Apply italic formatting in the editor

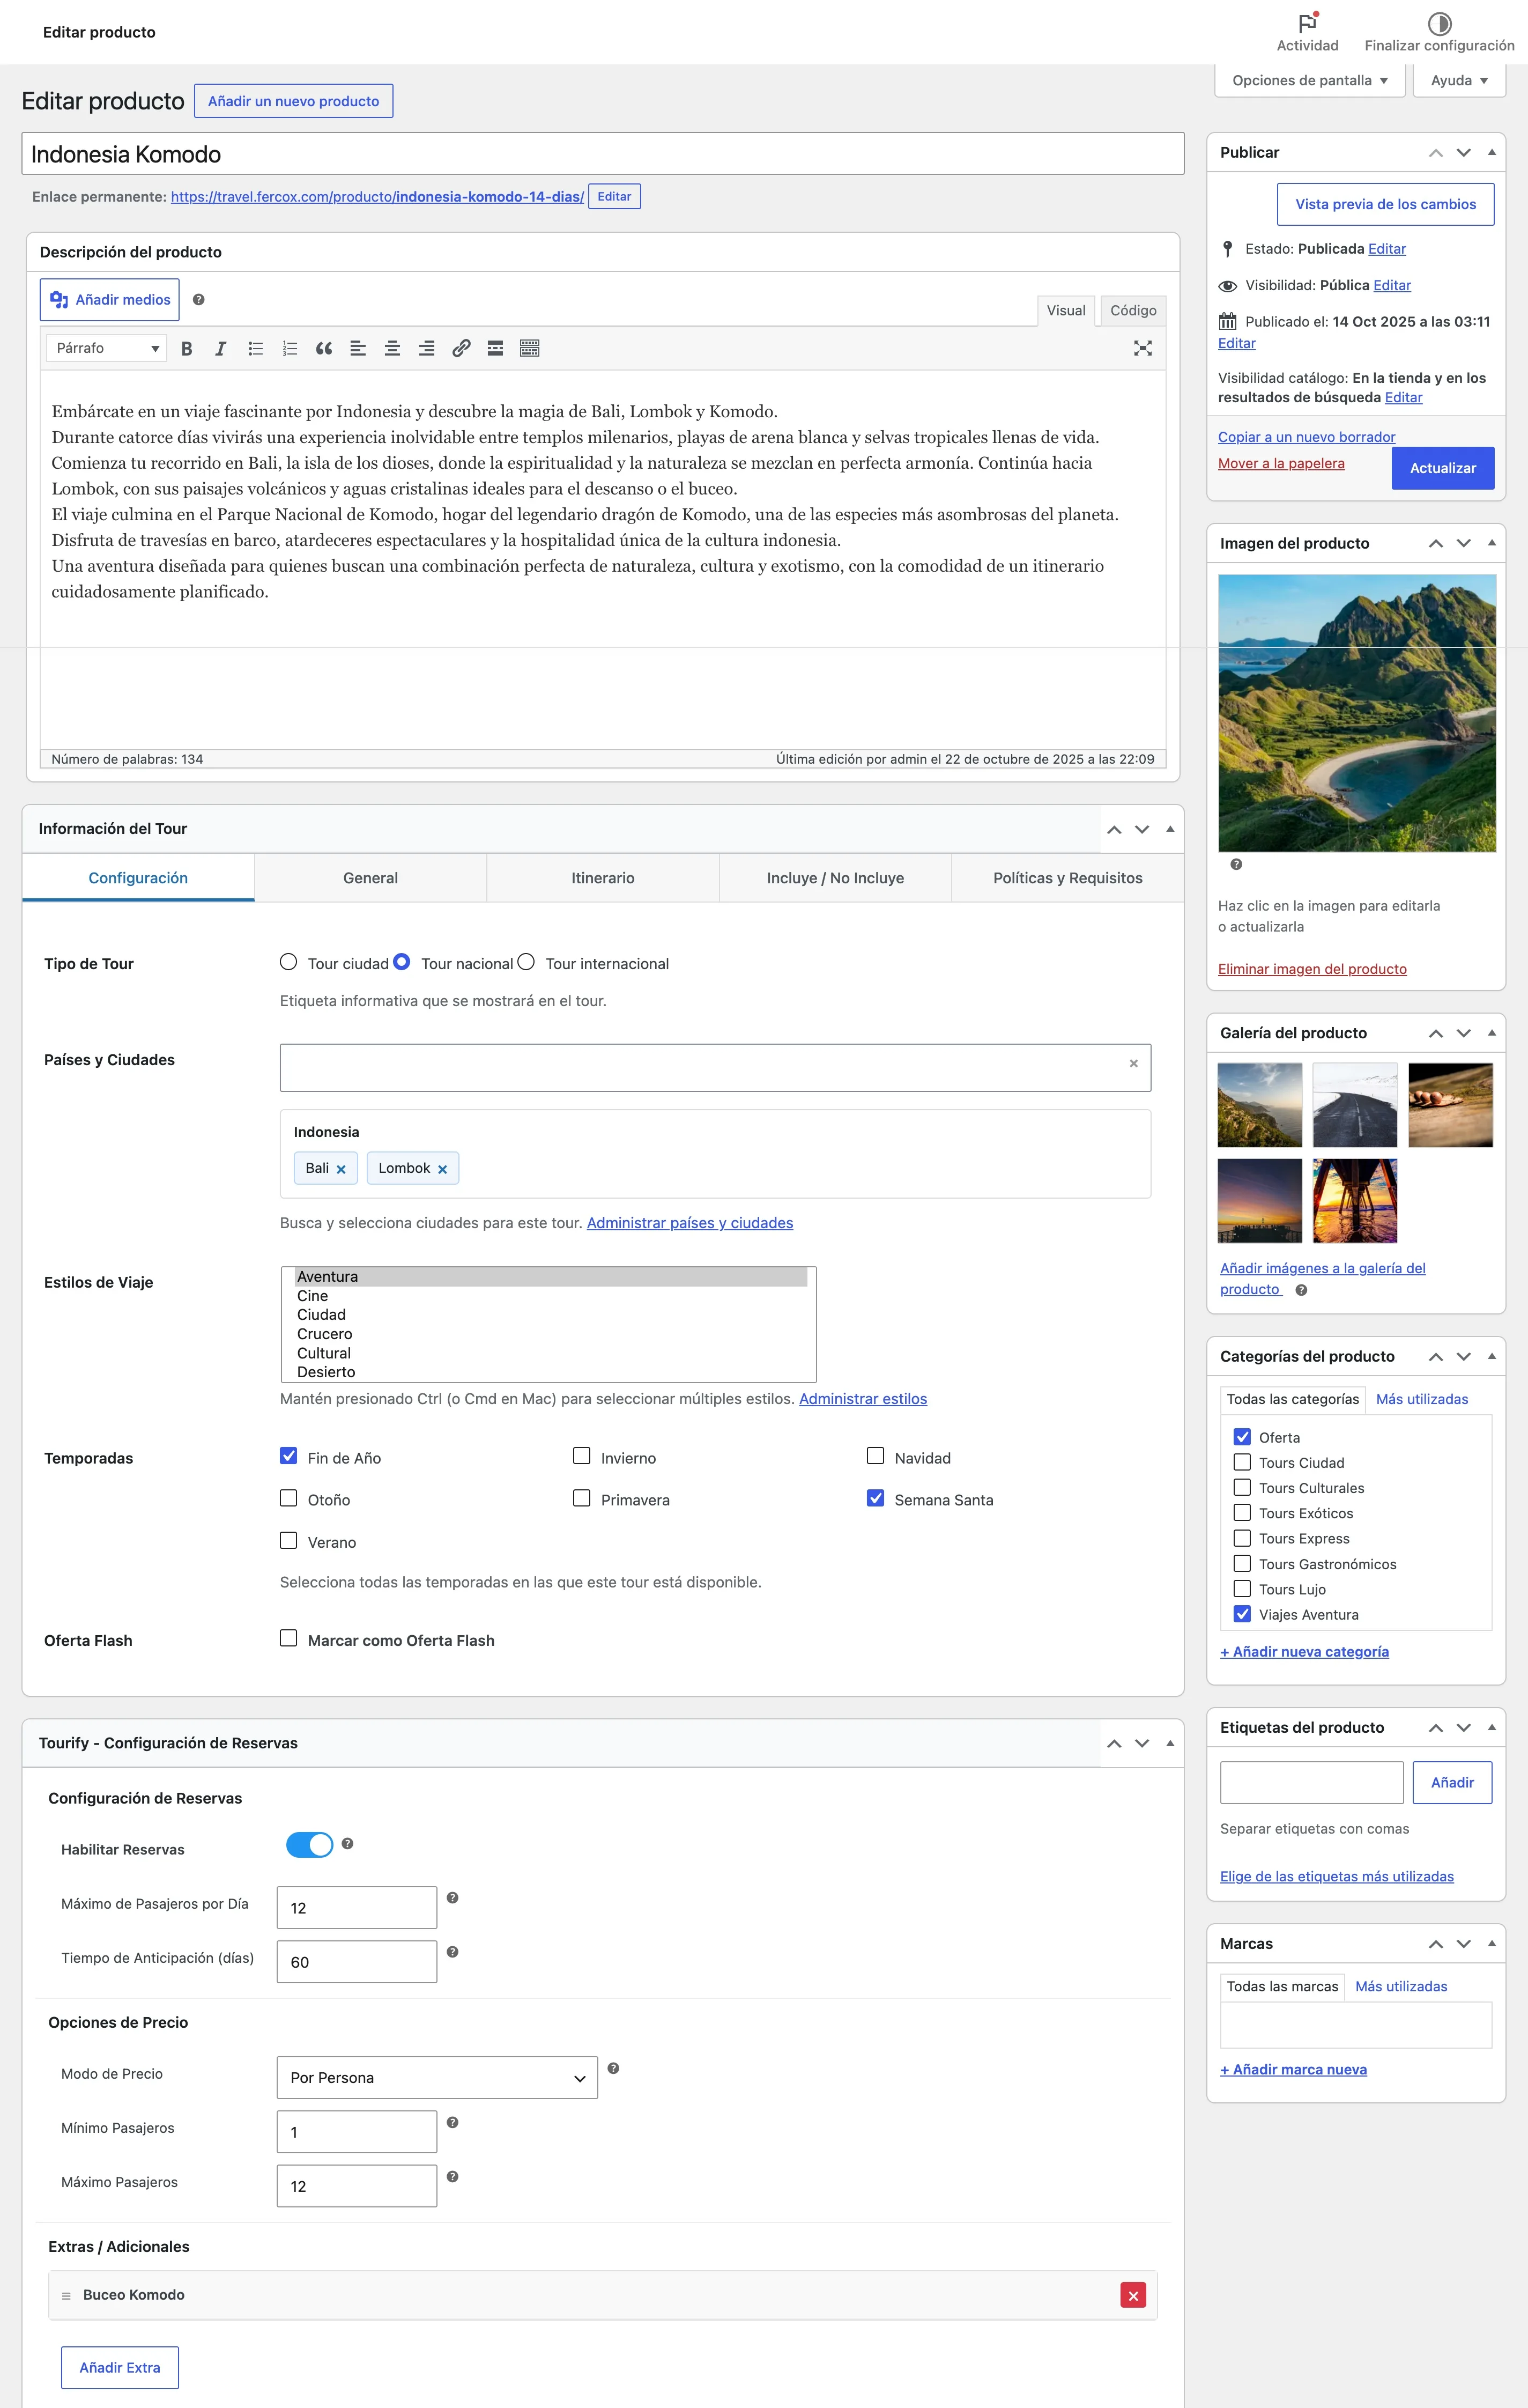220,348
